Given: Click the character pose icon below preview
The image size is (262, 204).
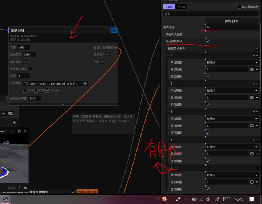Looking at the screenshot, I should 19,188.
